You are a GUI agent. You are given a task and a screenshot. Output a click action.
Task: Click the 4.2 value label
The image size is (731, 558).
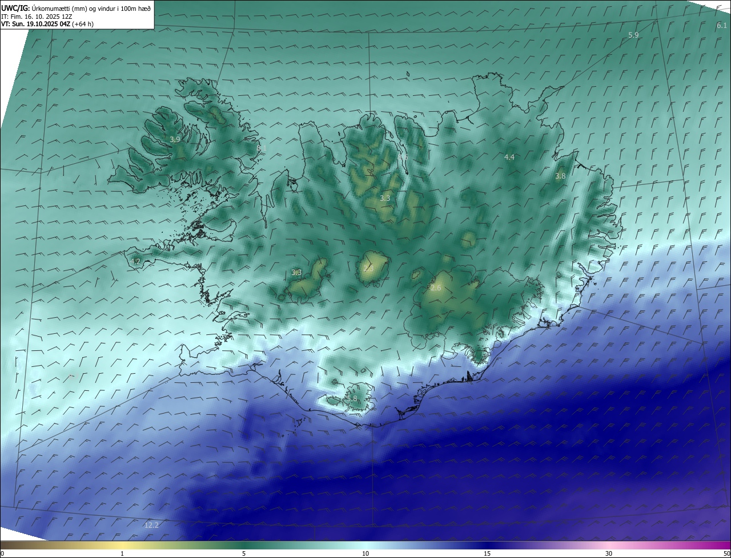[x=135, y=261]
